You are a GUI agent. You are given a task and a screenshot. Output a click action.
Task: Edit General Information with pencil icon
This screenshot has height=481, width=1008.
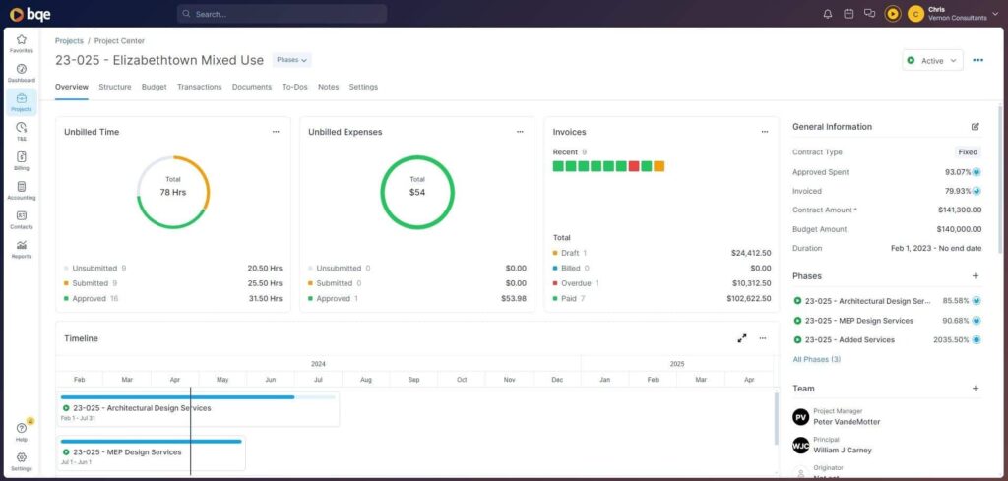pos(975,127)
